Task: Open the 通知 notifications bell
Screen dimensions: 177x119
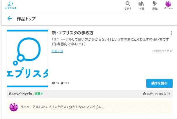Action: (155, 6)
